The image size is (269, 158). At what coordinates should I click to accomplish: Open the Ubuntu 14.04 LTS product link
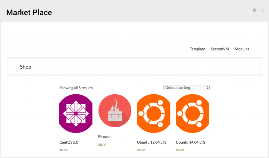pyautogui.click(x=190, y=142)
